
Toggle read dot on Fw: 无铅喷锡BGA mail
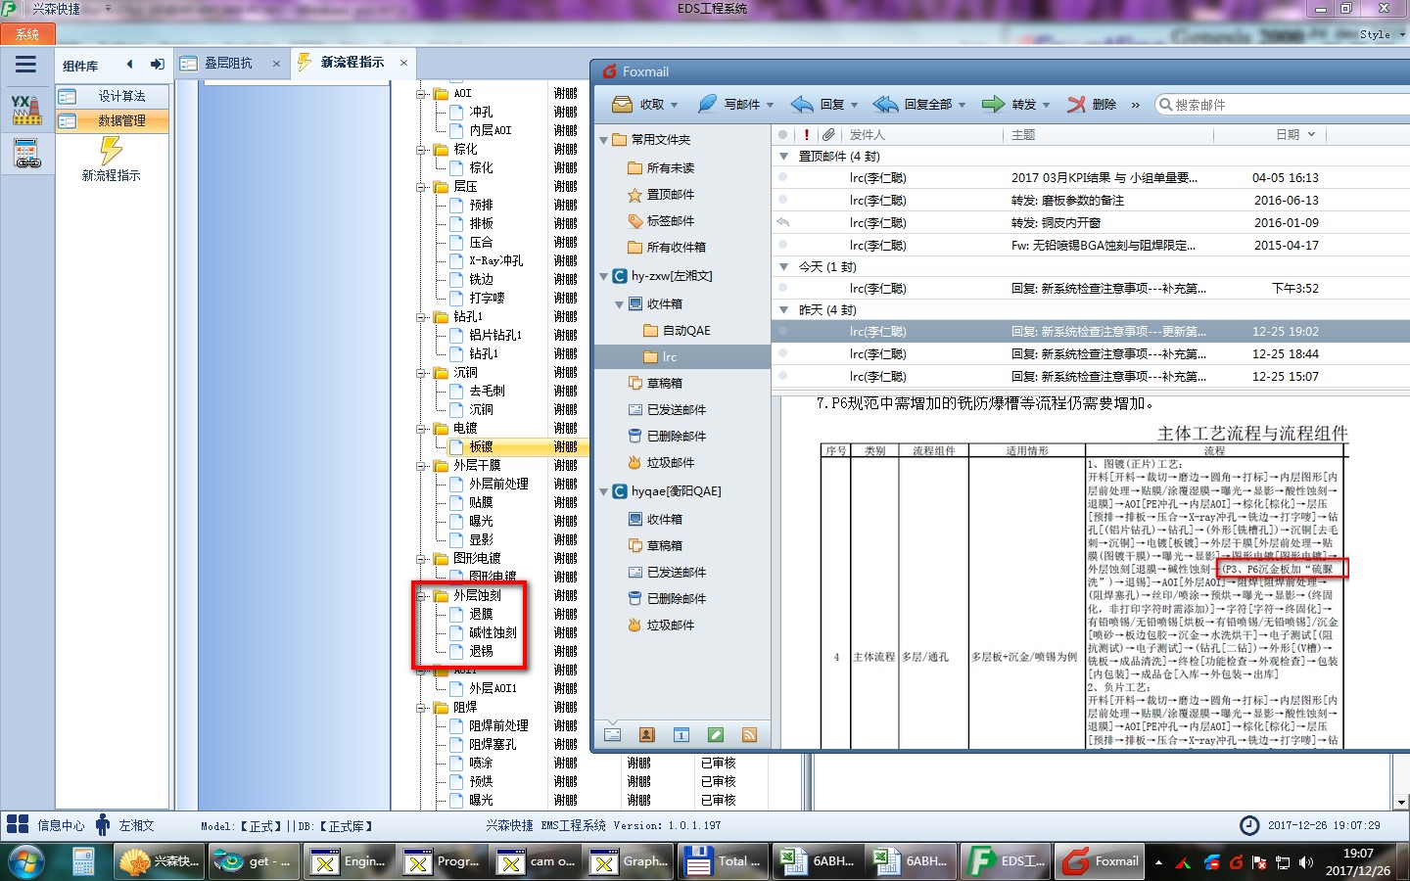click(x=783, y=246)
